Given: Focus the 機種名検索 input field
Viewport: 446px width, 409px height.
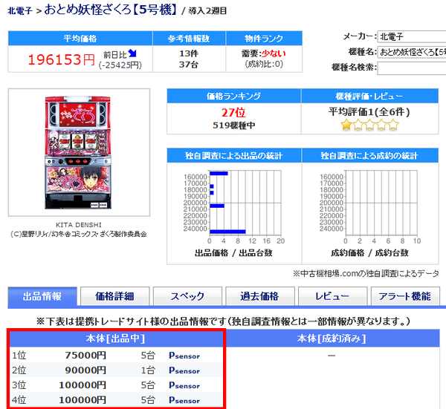Looking at the screenshot, I should (412, 68).
